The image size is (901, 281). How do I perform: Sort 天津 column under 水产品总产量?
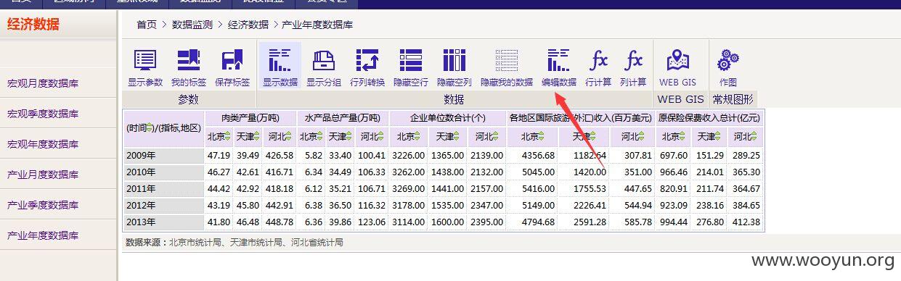tap(348, 136)
